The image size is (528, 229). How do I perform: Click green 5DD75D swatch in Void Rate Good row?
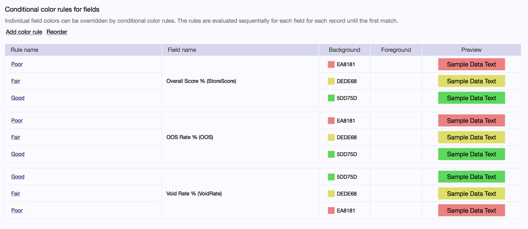(x=331, y=177)
